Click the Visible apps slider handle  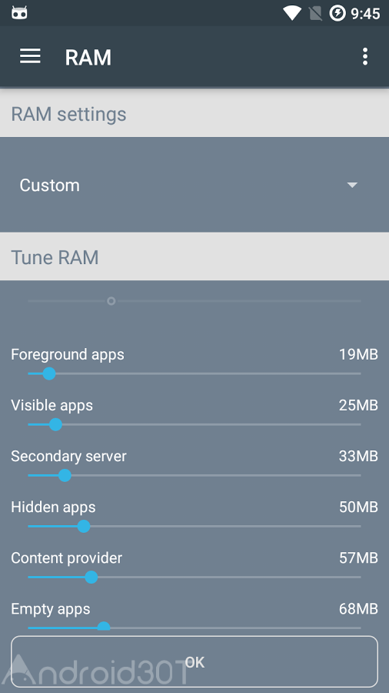pyautogui.click(x=55, y=425)
